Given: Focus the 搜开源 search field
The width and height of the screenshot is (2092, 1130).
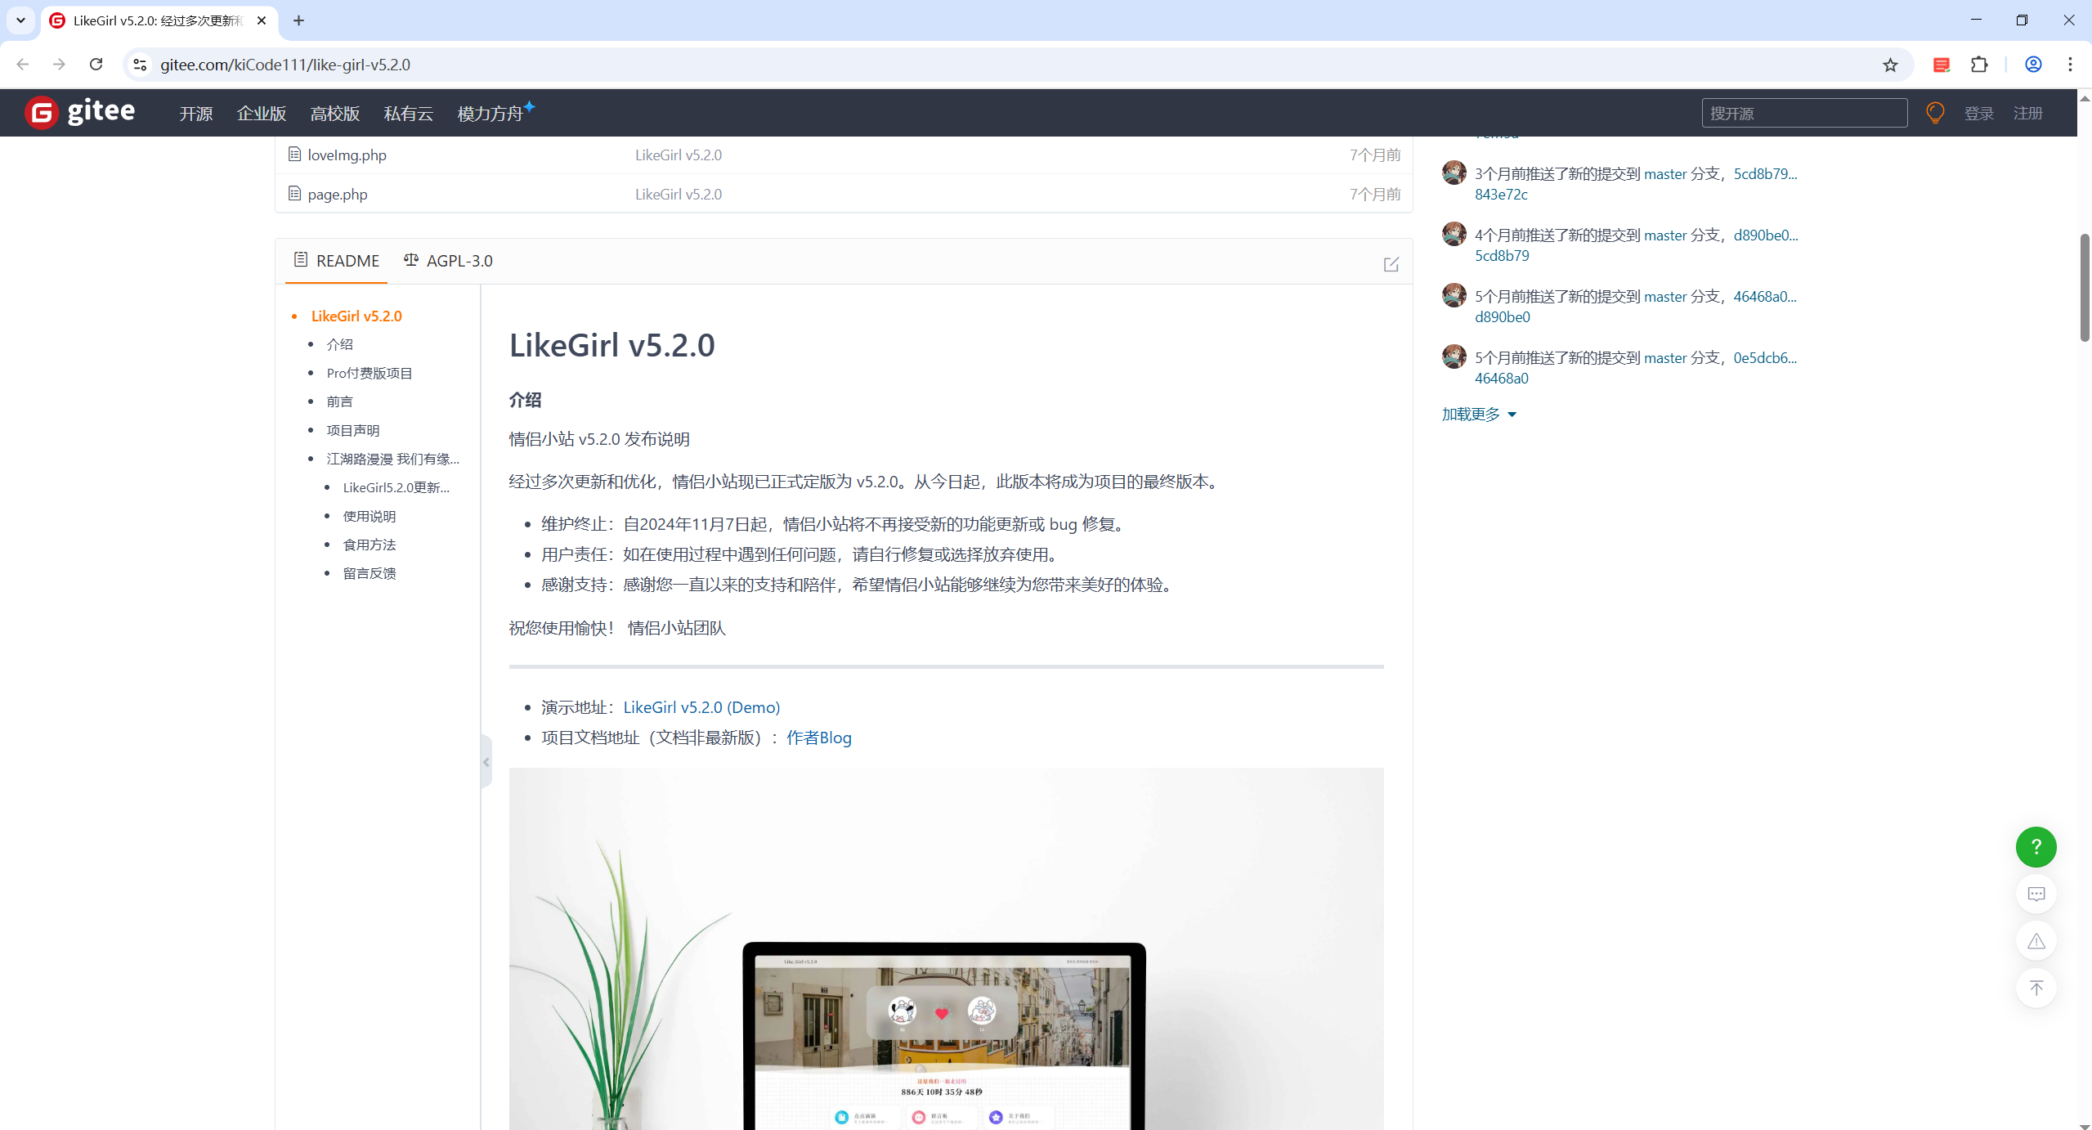Looking at the screenshot, I should (1804, 113).
